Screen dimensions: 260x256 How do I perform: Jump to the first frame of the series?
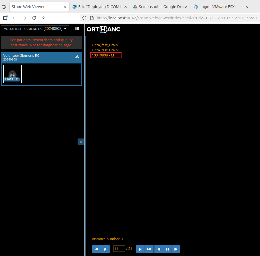point(96,249)
